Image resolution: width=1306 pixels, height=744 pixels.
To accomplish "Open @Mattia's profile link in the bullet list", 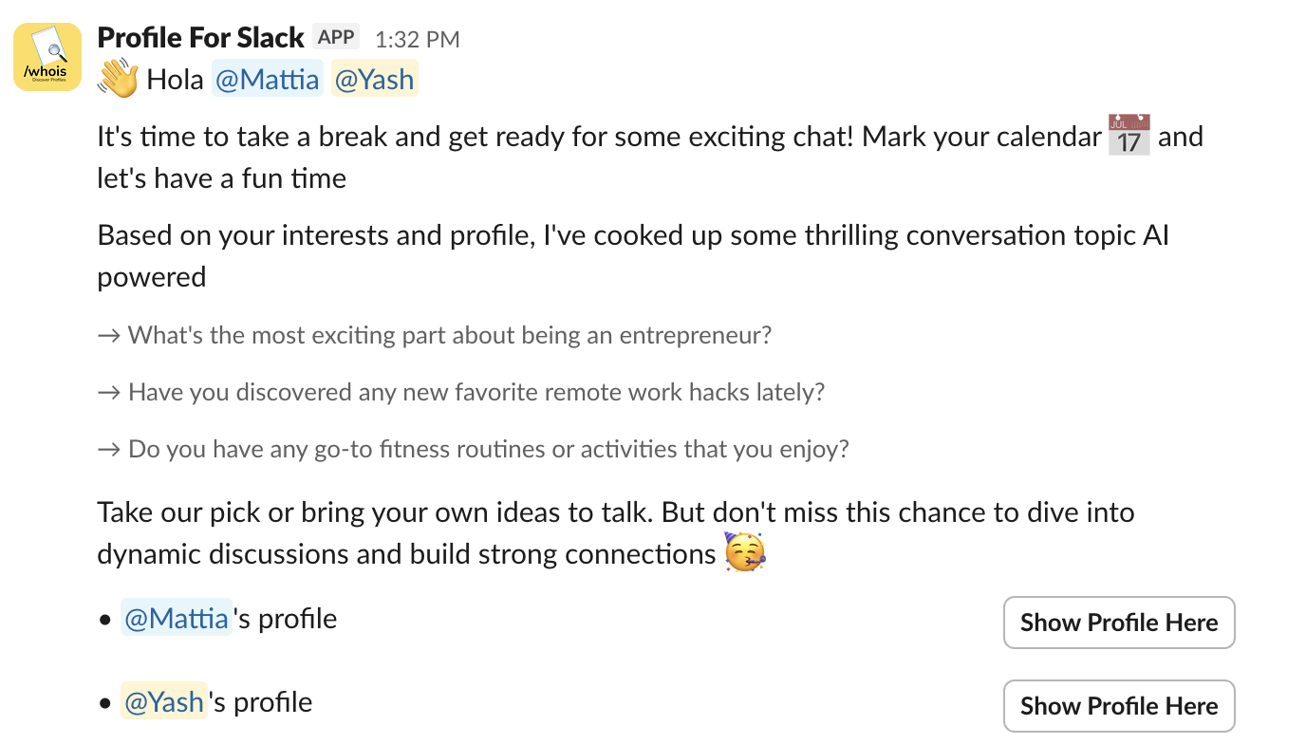I will coord(176,618).
